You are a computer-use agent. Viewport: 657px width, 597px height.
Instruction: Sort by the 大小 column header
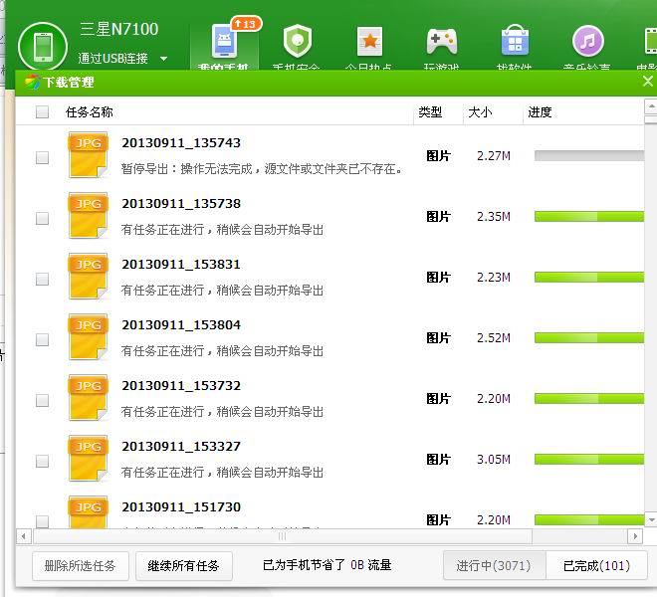pyautogui.click(x=480, y=111)
